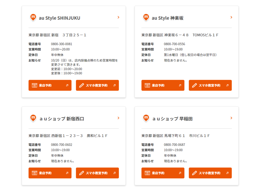
Task: Click the map pin icon for au Style 神楽坂
Action: (146, 17)
